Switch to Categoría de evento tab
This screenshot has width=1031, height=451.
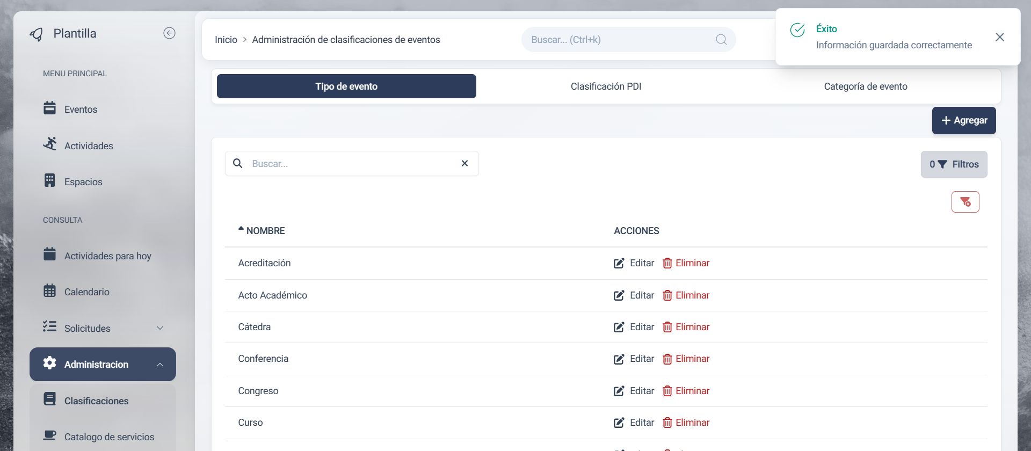point(865,86)
